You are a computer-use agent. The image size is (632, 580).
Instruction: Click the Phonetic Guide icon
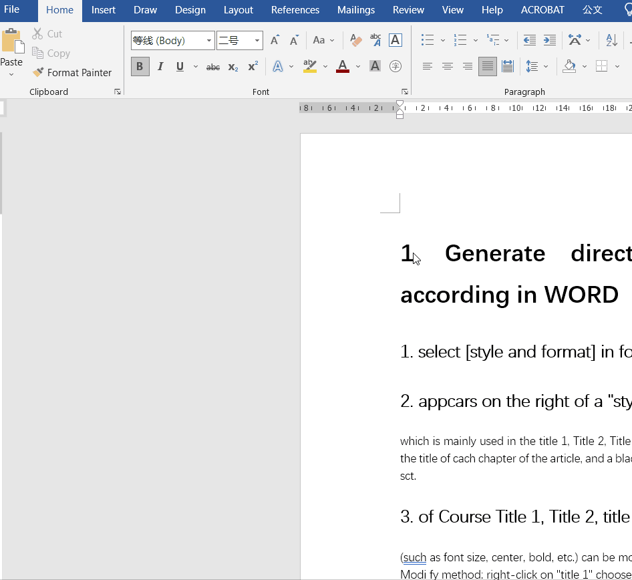tap(375, 40)
